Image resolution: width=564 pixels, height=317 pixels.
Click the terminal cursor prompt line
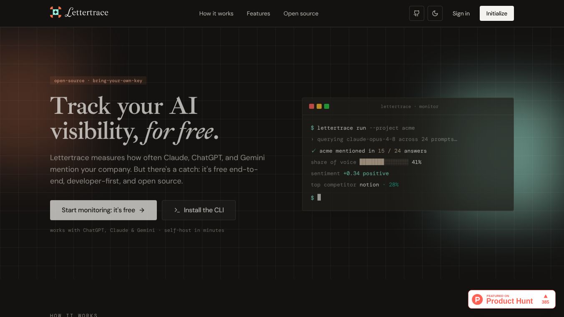tap(316, 198)
